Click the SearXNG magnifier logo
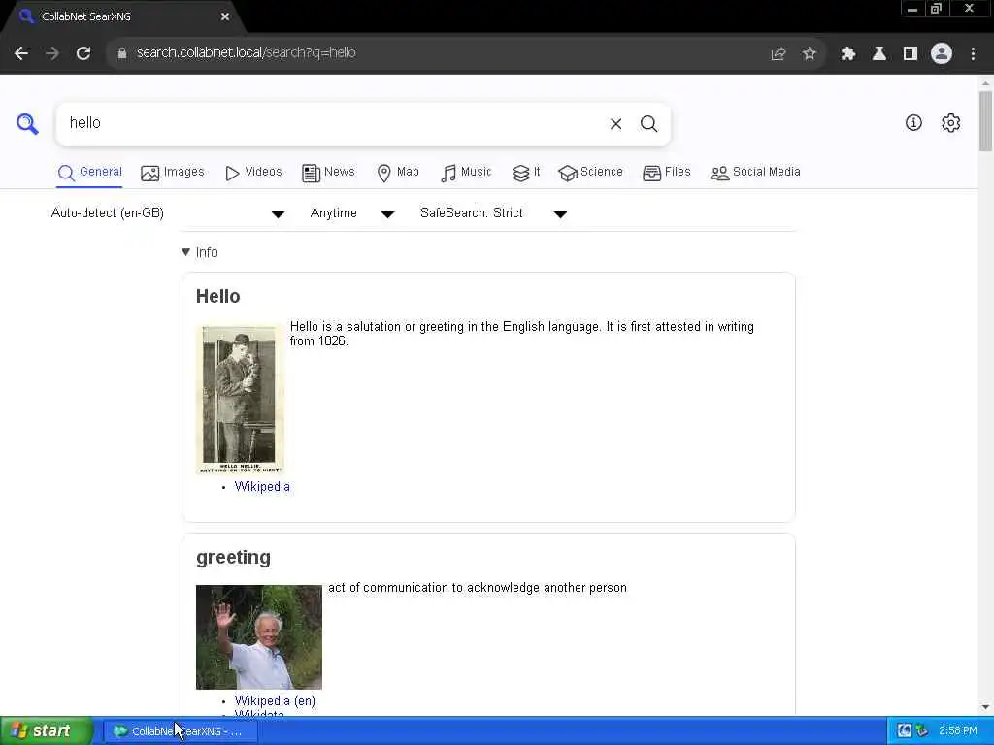This screenshot has height=745, width=994. 27,123
